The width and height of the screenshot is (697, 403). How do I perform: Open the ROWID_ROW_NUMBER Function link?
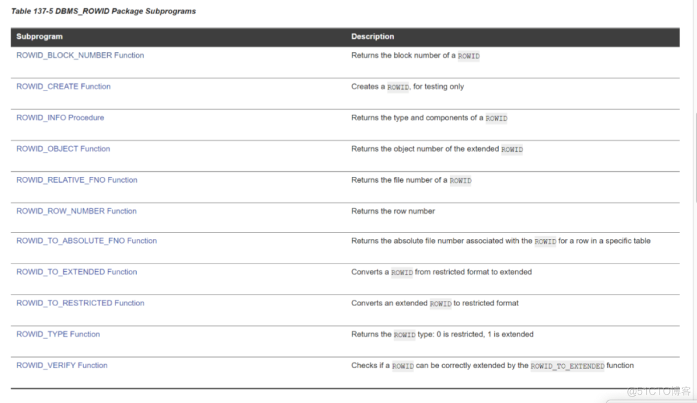click(x=76, y=211)
